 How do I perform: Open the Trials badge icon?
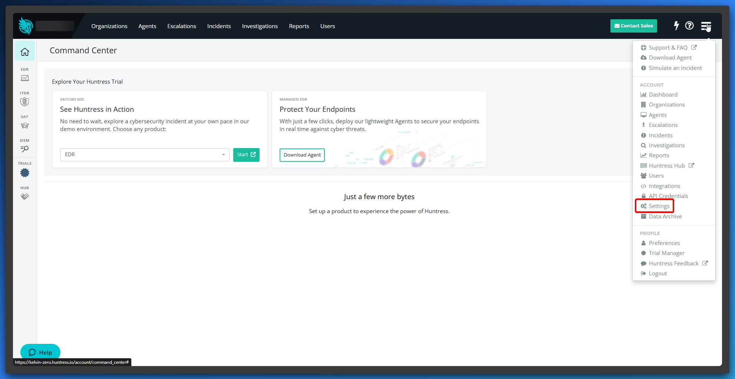(x=25, y=173)
